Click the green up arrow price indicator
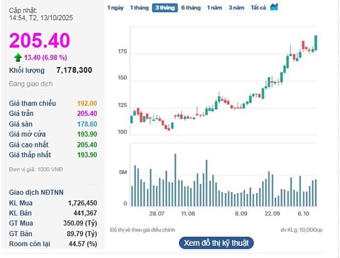This screenshot has height=258, width=340. point(18,57)
